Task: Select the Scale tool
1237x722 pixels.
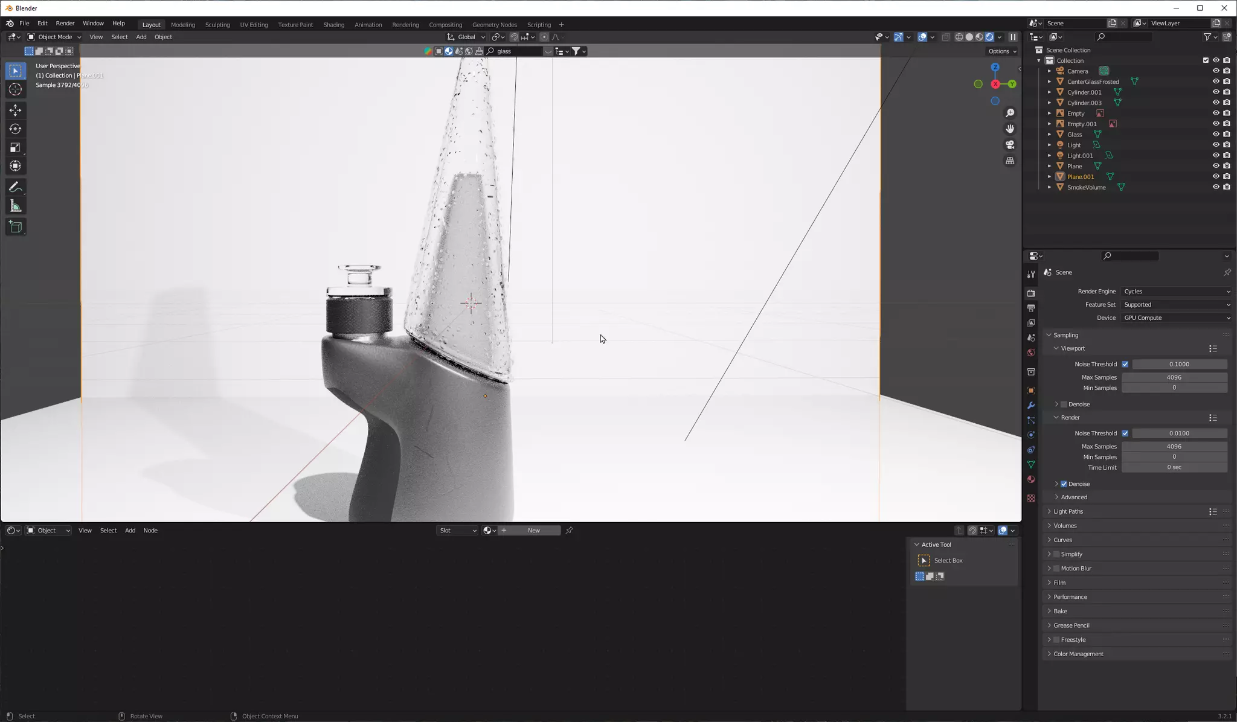Action: (16, 147)
